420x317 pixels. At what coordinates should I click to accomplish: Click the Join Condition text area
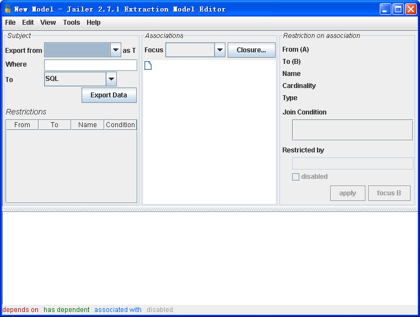352,130
